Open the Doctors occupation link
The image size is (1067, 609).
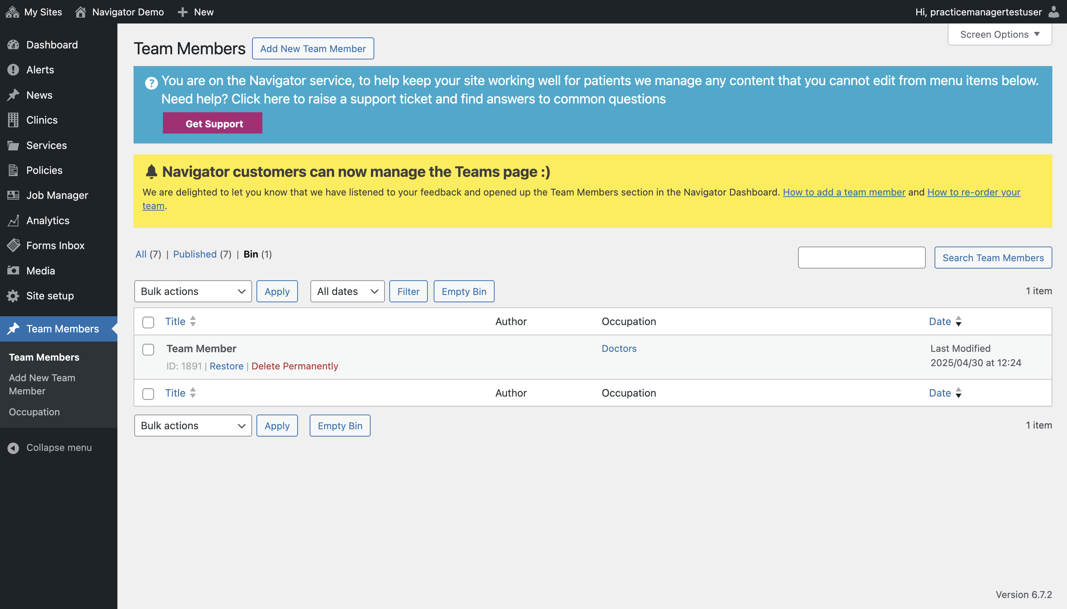point(619,349)
